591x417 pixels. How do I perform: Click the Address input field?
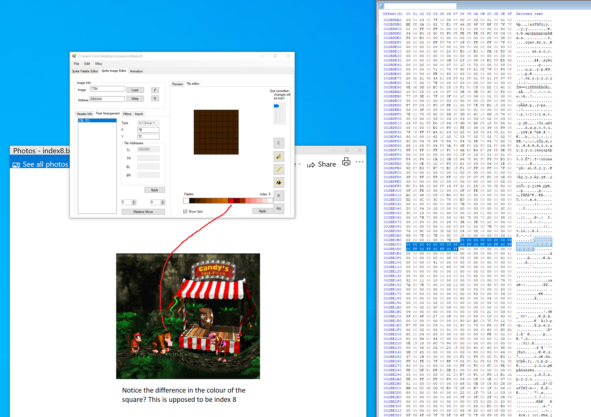[x=107, y=99]
